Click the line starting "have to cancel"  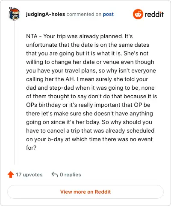[x=90, y=130]
